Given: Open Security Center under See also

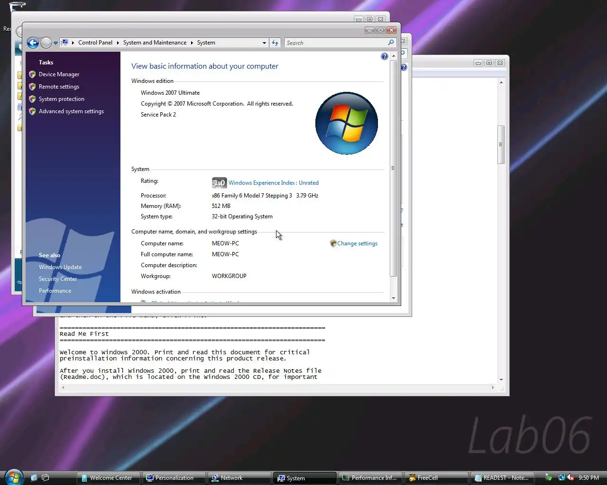Looking at the screenshot, I should (58, 279).
